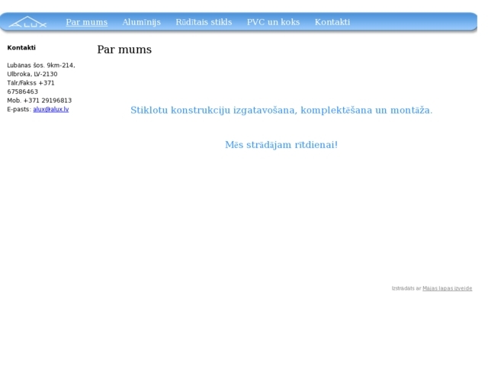The width and height of the screenshot is (488, 366).
Task: Click the Stiklotu konstrukciju izgatavošana slogan text
Action: click(281, 110)
